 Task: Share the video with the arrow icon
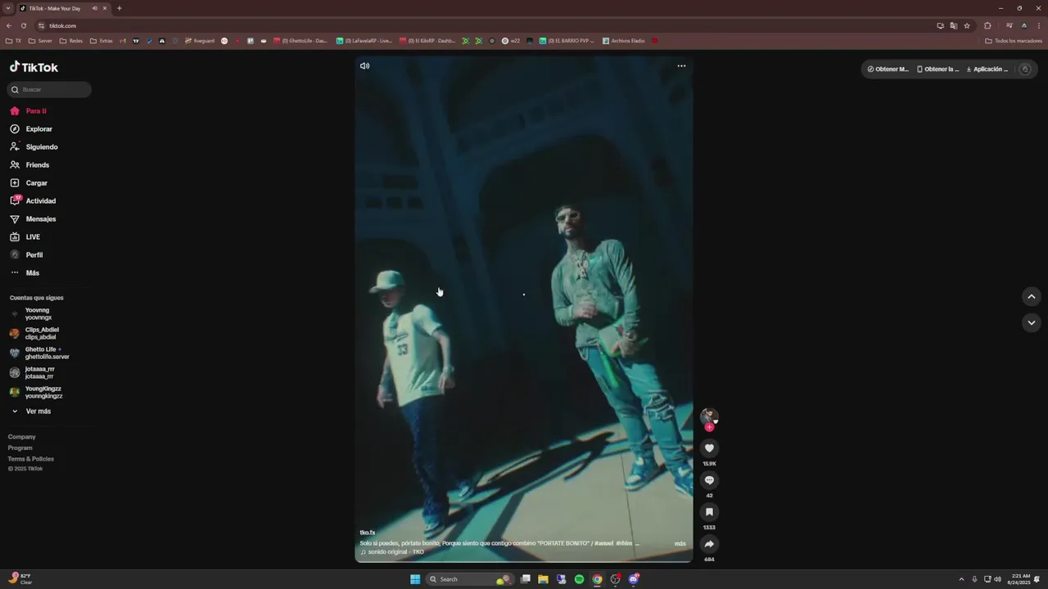(709, 544)
